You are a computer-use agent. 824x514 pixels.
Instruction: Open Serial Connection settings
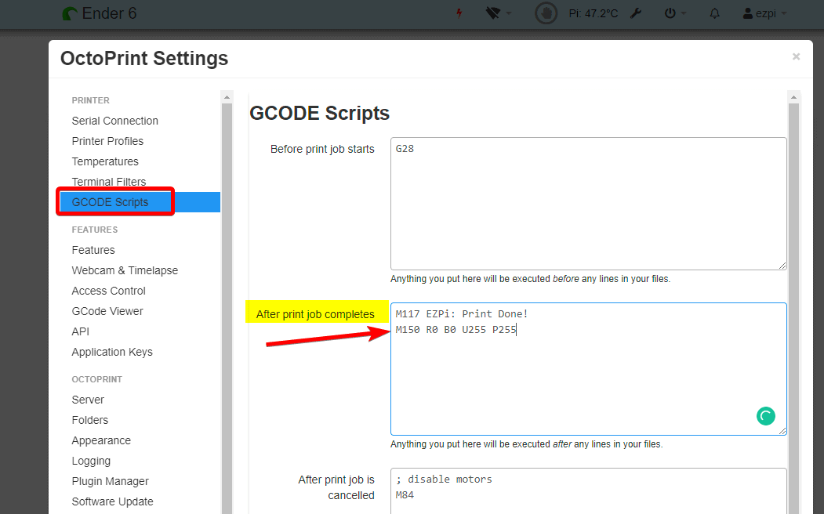(115, 121)
